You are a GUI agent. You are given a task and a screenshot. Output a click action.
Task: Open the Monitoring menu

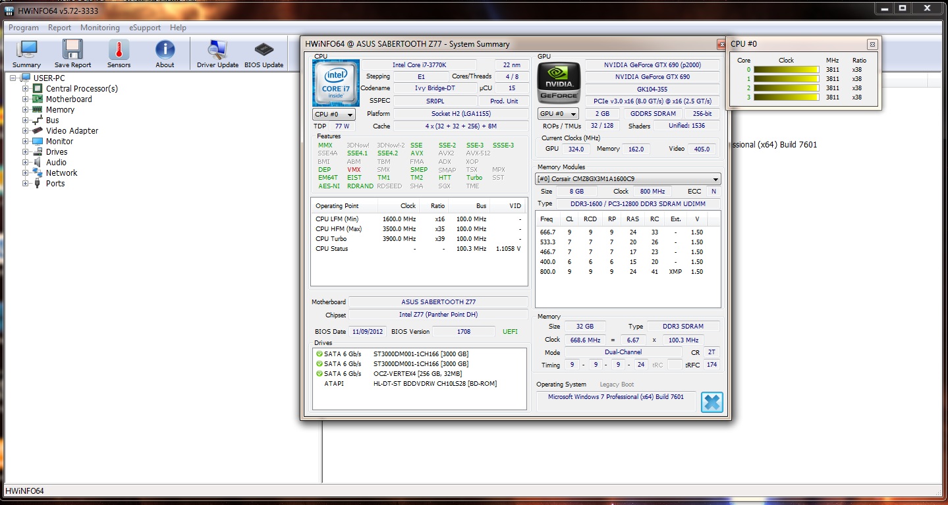[100, 28]
